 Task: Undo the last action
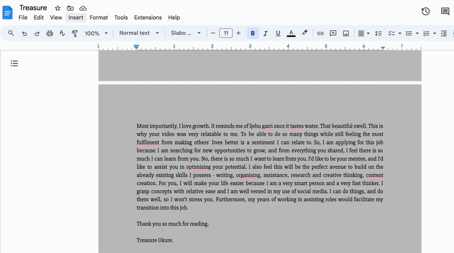coord(24,33)
